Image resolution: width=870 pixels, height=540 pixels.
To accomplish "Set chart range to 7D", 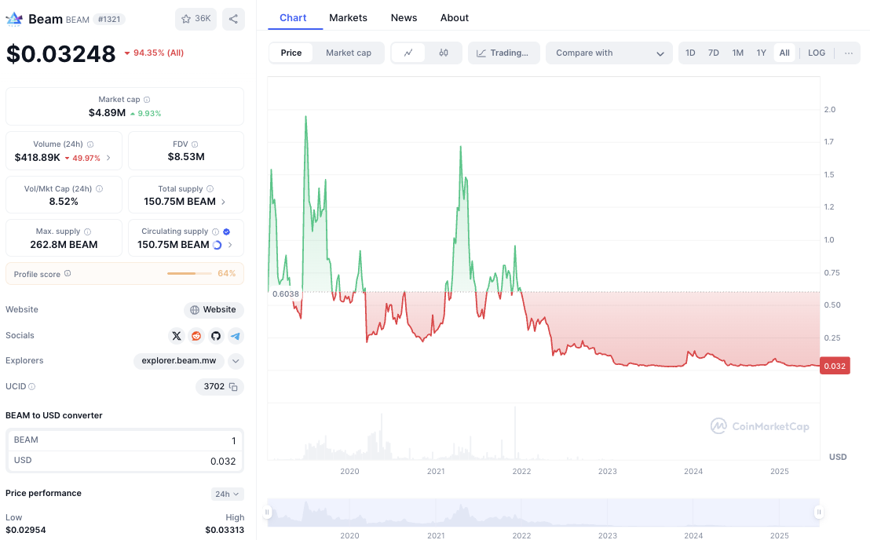I will pos(714,53).
